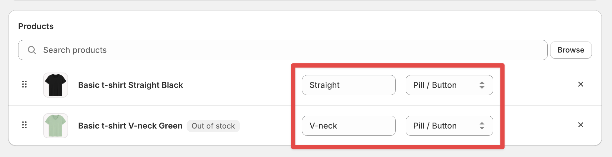This screenshot has width=612, height=157.
Task: Select the Basic t-shirt Straight Black title
Action: pyautogui.click(x=130, y=85)
